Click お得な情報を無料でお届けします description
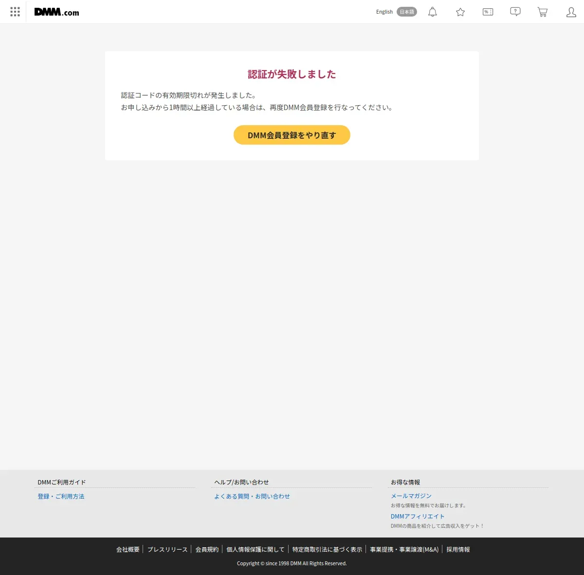 coord(429,506)
